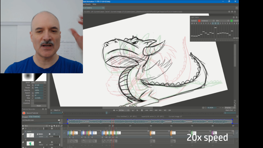The height and width of the screenshot is (148, 263).
Task: Open the Bin dropdown in Light Table
Action: point(222,21)
